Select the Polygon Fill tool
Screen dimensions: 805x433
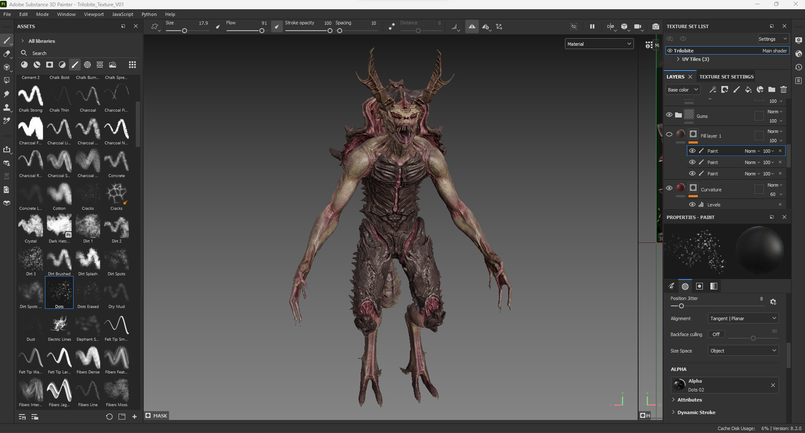[x=7, y=80]
